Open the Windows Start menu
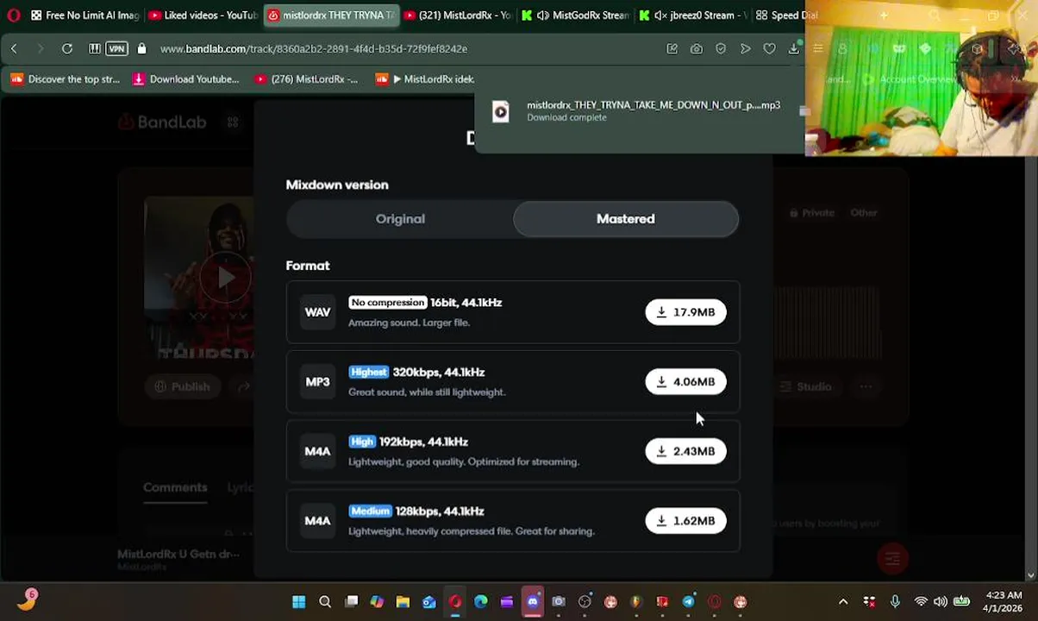 point(298,602)
